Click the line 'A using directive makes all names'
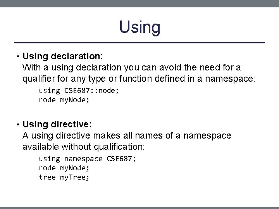 (x=127, y=135)
